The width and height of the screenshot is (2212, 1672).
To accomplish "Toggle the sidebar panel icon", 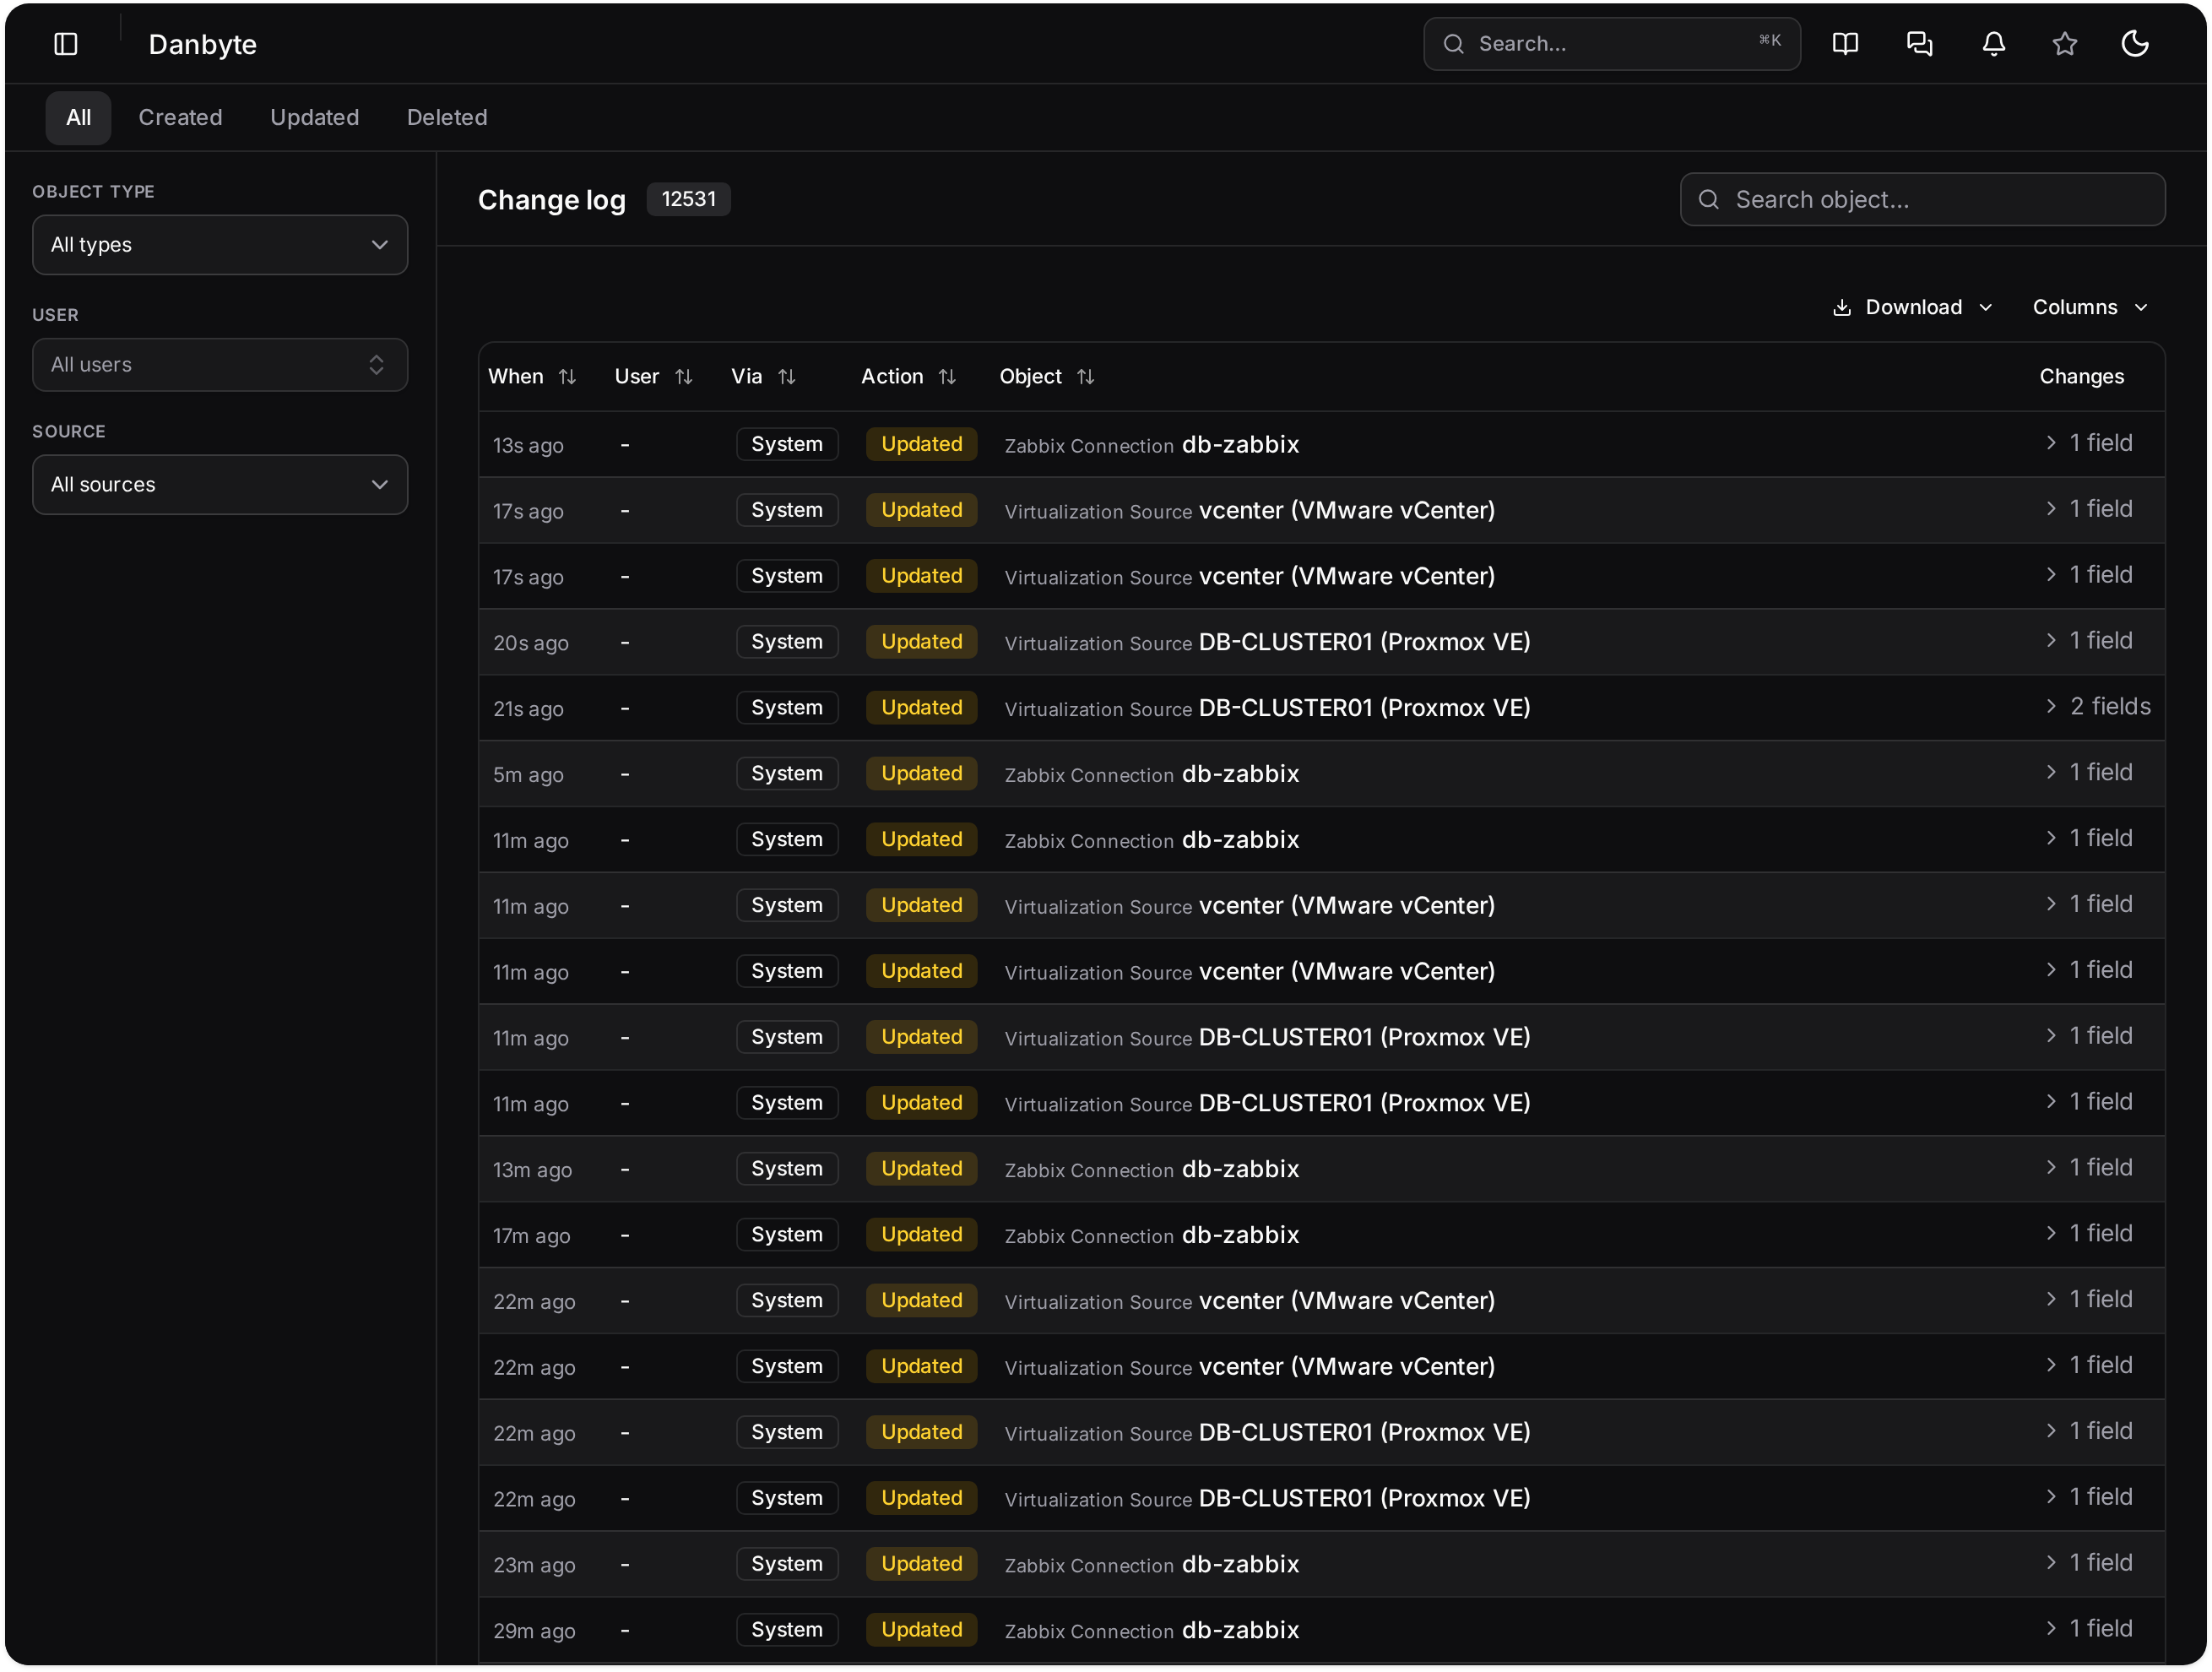I will coord(66,43).
